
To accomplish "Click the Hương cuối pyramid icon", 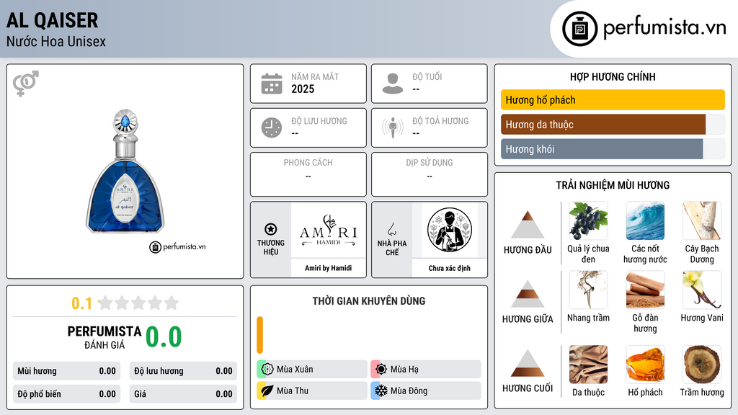I will 528,363.
